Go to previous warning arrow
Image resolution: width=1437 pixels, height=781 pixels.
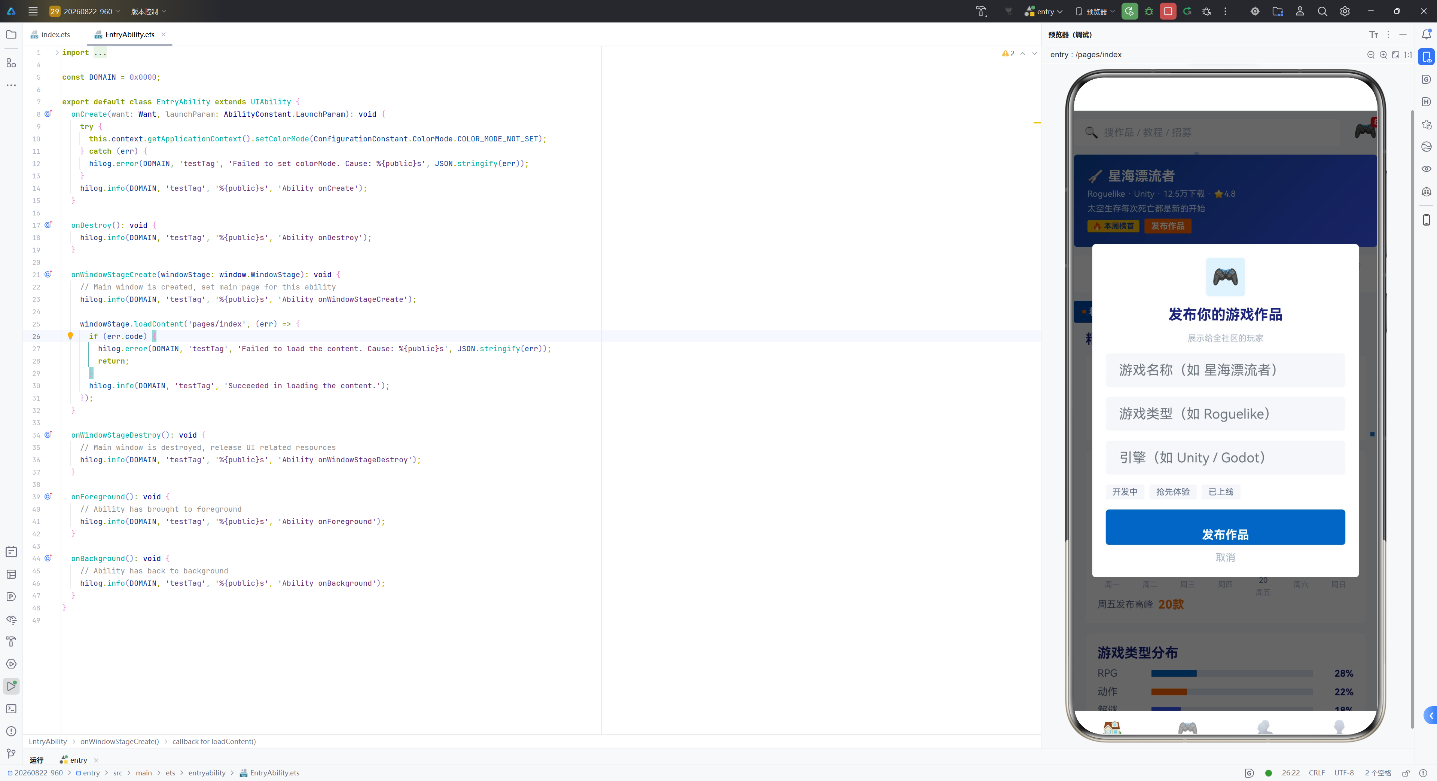tap(1022, 53)
